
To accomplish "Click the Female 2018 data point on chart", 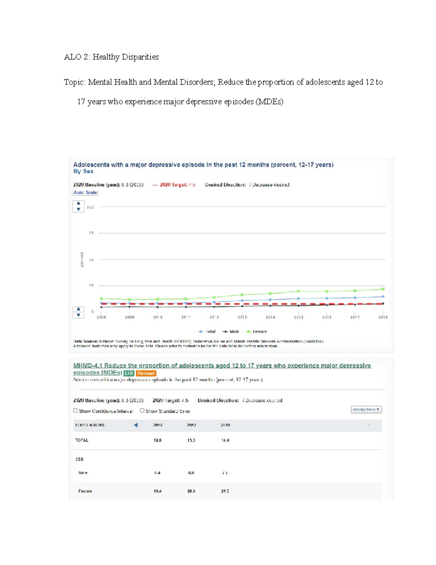I will tap(383, 289).
